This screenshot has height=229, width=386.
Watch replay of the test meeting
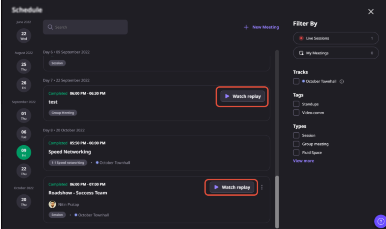click(x=243, y=97)
